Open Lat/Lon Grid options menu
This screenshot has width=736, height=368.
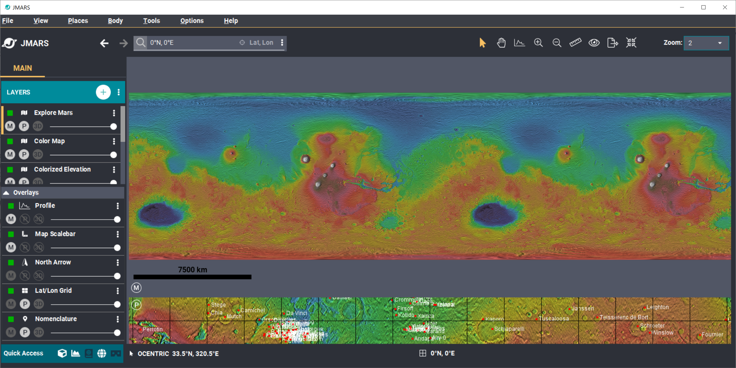118,291
